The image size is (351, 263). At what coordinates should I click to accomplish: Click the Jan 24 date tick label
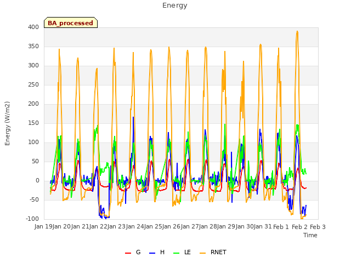[135, 227]
